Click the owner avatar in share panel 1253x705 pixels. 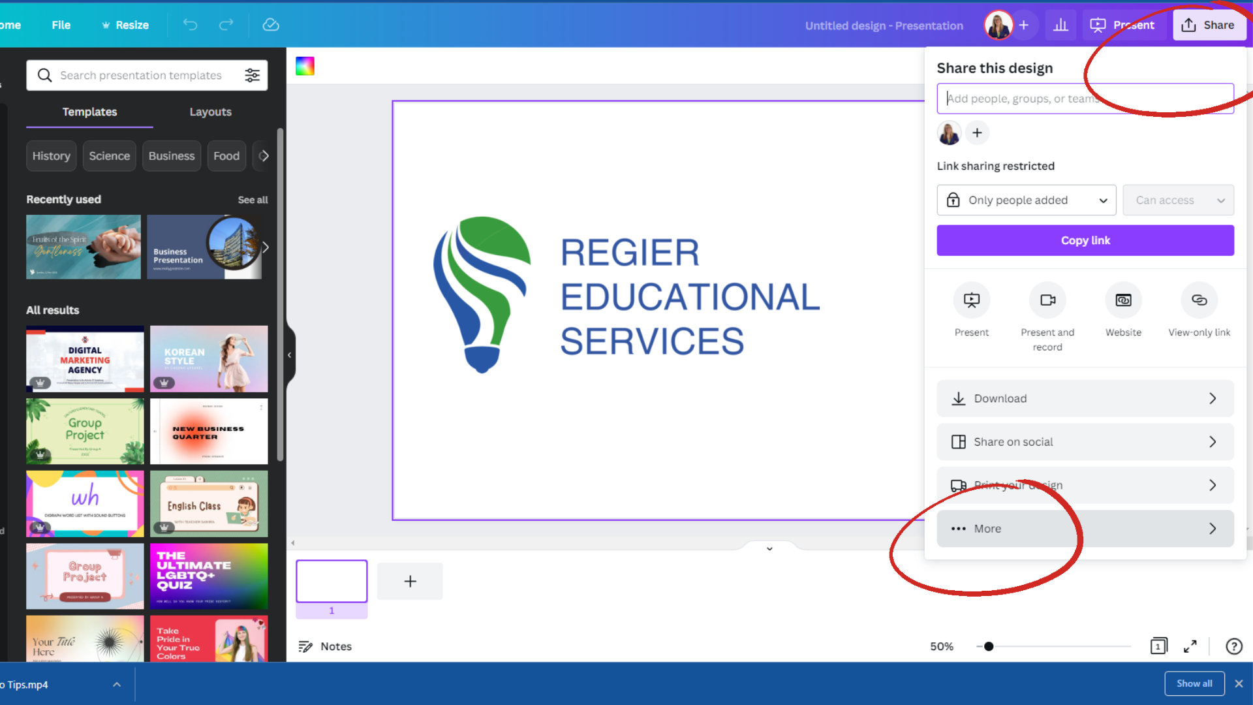949,133
